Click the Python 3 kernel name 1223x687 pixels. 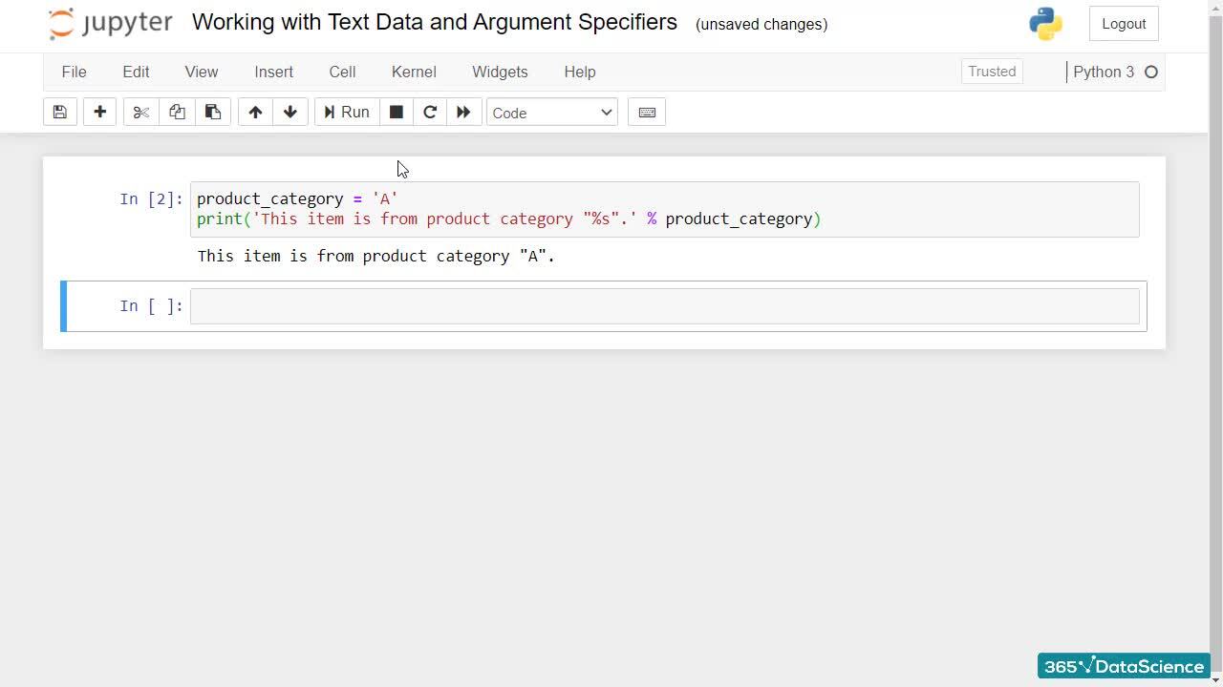tap(1104, 72)
